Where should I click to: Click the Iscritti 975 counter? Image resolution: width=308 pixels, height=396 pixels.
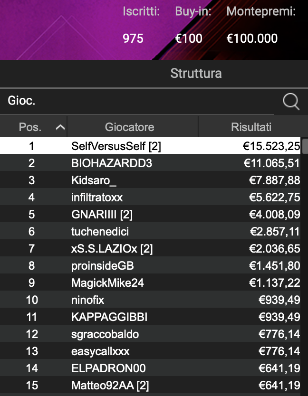pyautogui.click(x=133, y=38)
